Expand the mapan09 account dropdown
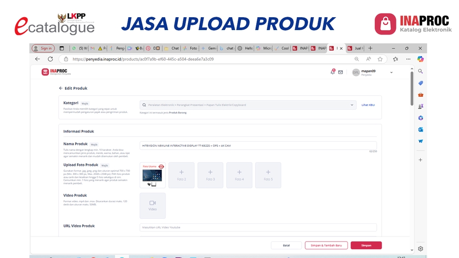The image size is (459, 258). click(x=392, y=72)
